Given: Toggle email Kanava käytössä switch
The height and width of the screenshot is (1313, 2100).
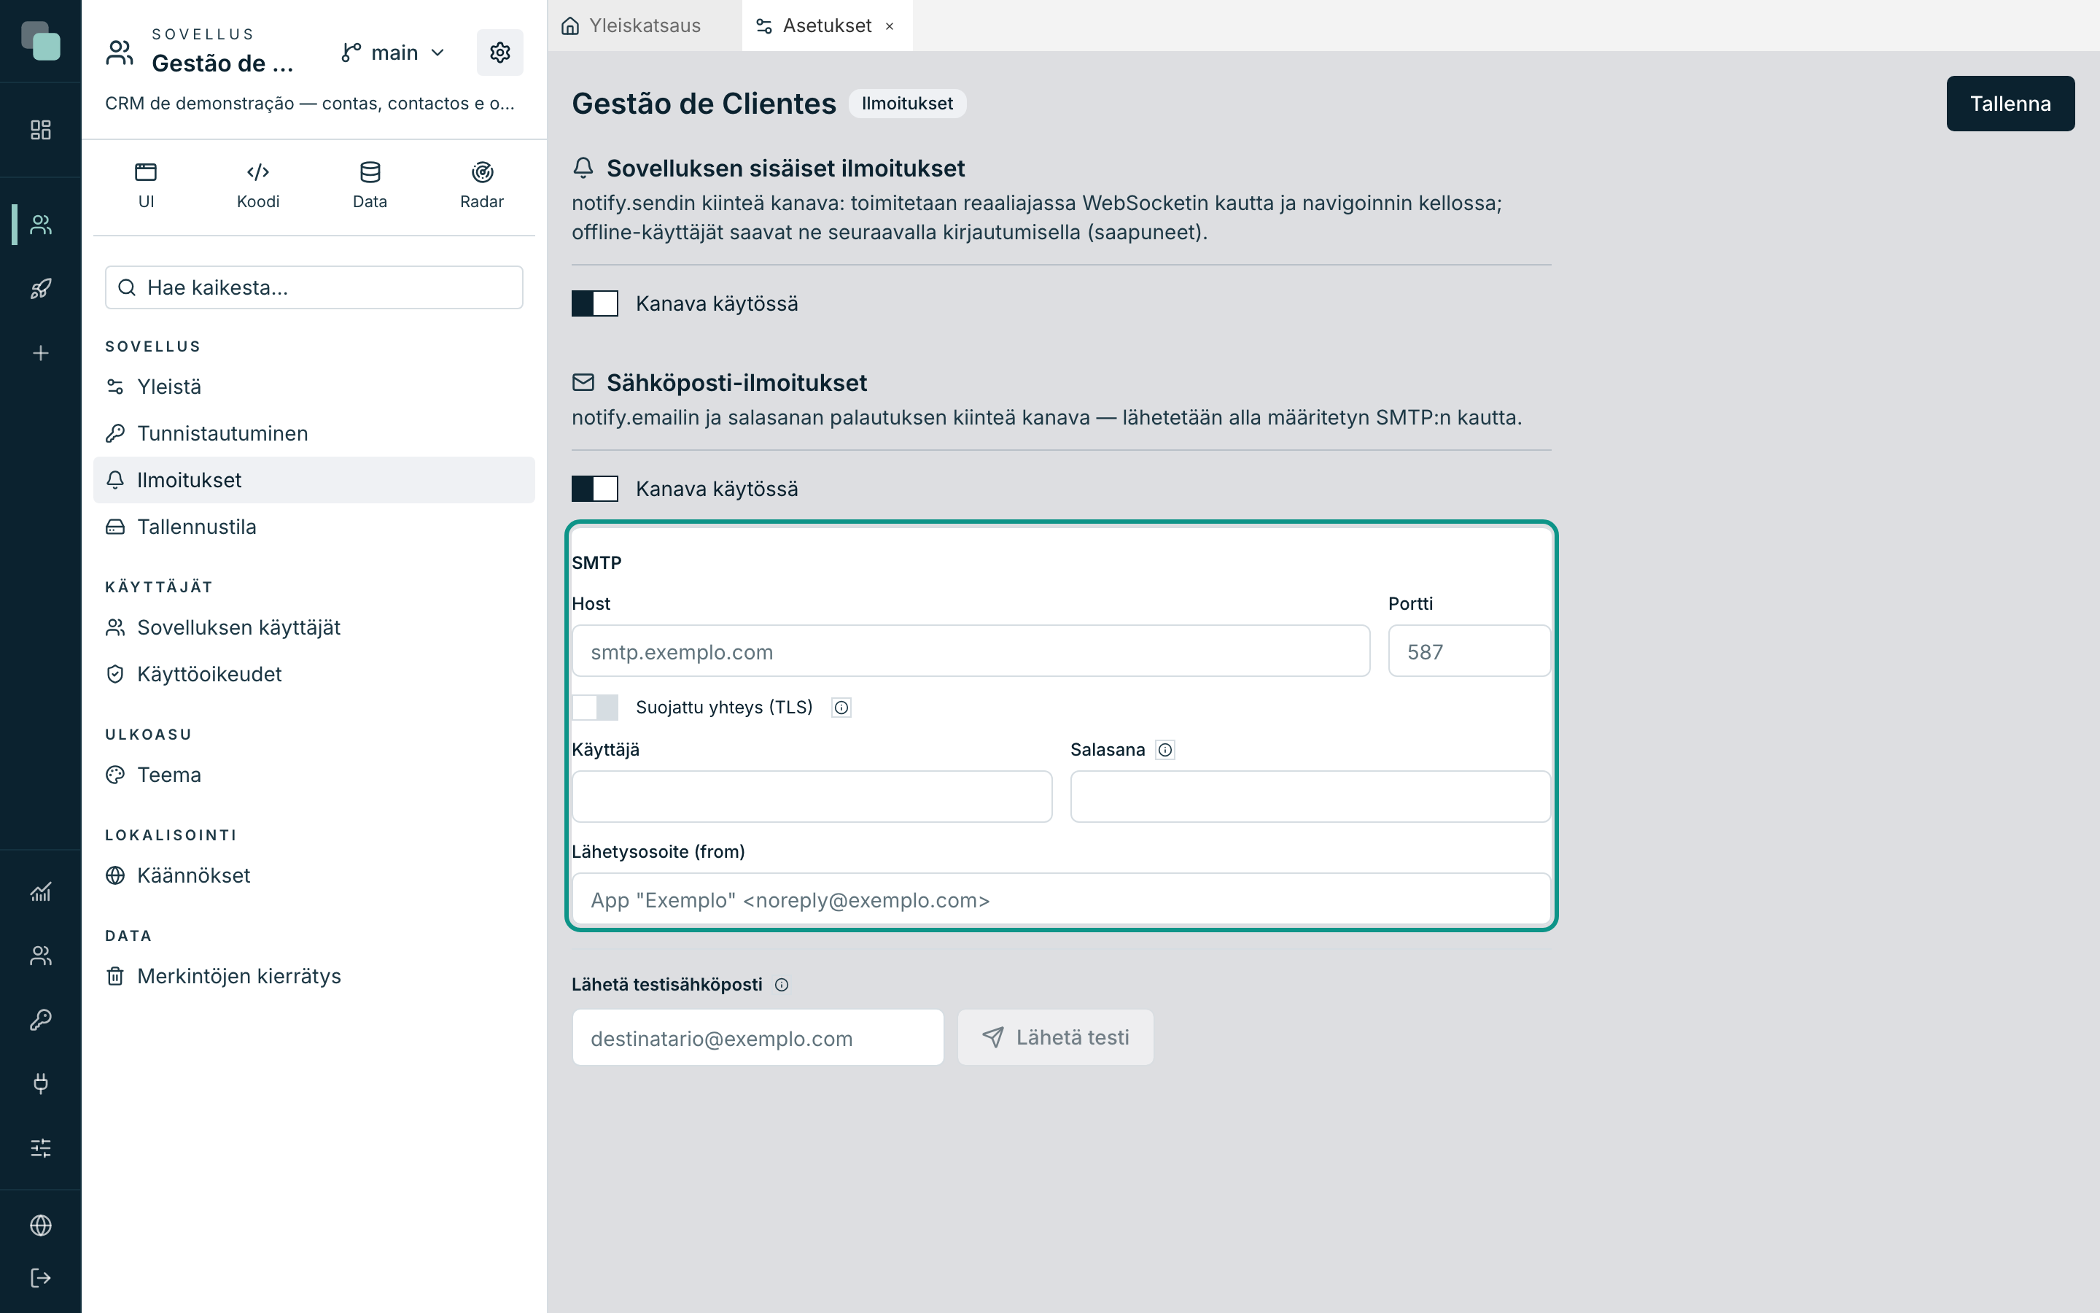Looking at the screenshot, I should click(x=594, y=489).
